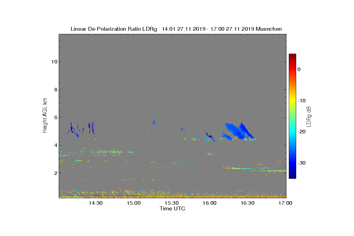
Task: Click the plot title "Linear De-Polarization Ratio LDRg"
Action: coord(114,29)
